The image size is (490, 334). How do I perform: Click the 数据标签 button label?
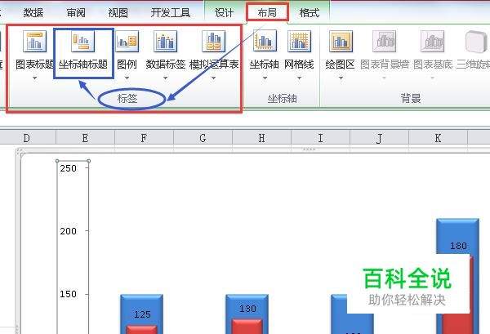click(x=166, y=65)
